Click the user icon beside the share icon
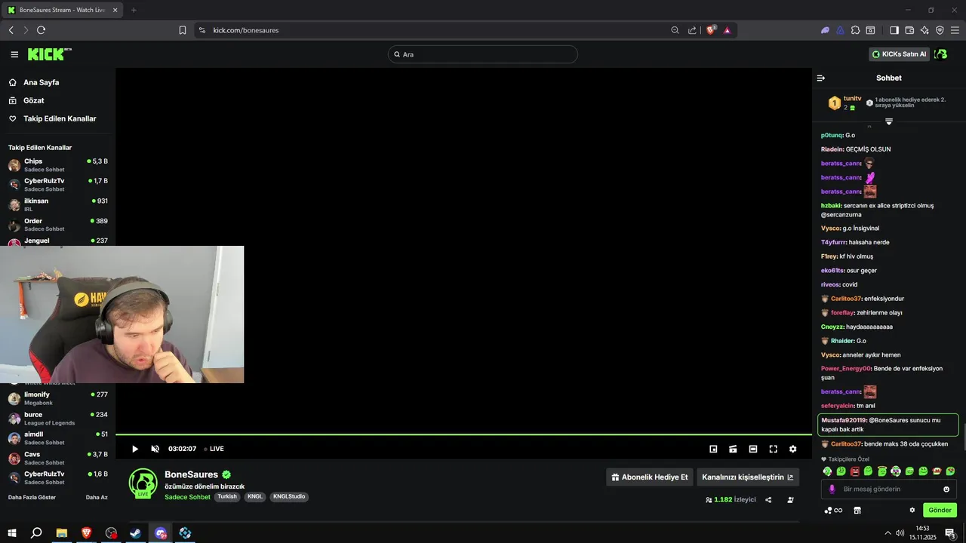 click(790, 499)
